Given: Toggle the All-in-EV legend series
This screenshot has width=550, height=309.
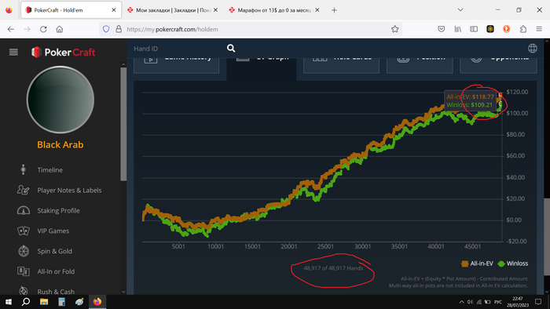Looking at the screenshot, I should pos(477,264).
